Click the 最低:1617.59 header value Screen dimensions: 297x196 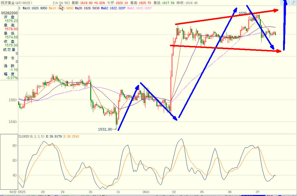click(164, 3)
